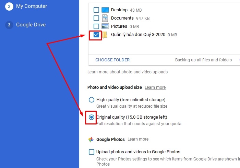Click 'Full resolution that counts against your quota'
The image size is (240, 168).
(x=139, y=124)
